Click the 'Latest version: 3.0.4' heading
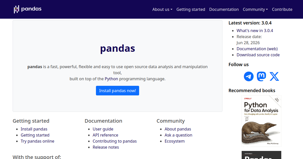 click(250, 23)
